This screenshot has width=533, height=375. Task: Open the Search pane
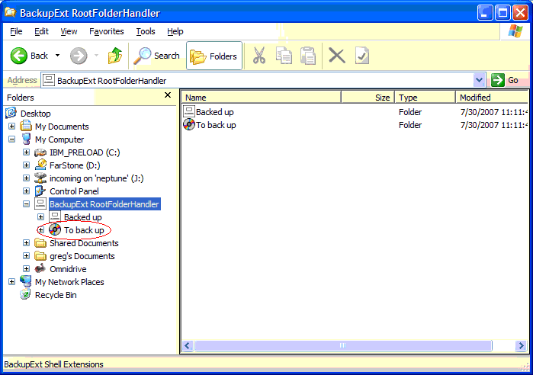[x=156, y=56]
